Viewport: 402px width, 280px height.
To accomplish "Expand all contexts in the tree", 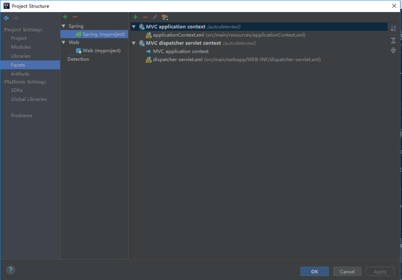I will point(393,40).
